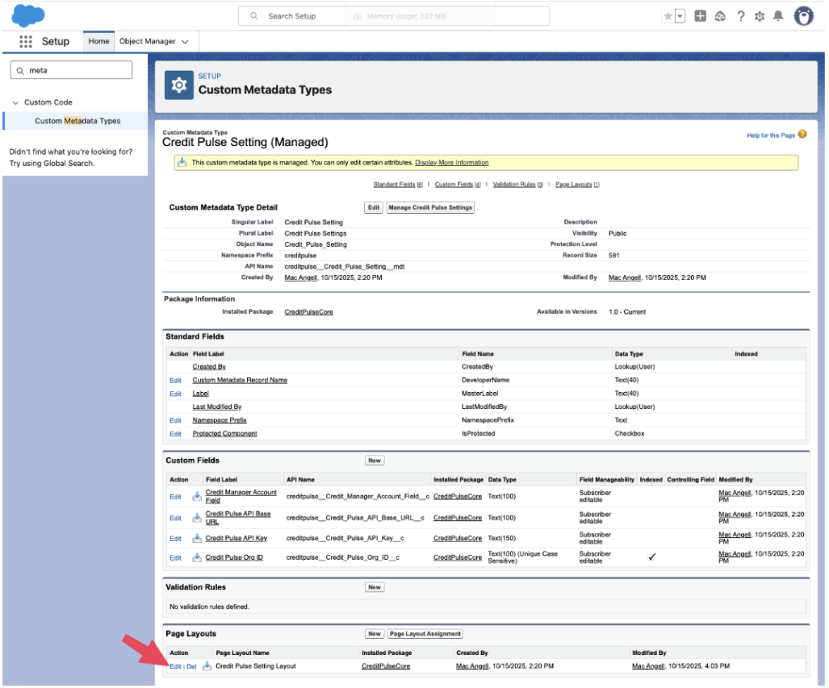Open the question mark Help menu
829x688 pixels.
[740, 16]
